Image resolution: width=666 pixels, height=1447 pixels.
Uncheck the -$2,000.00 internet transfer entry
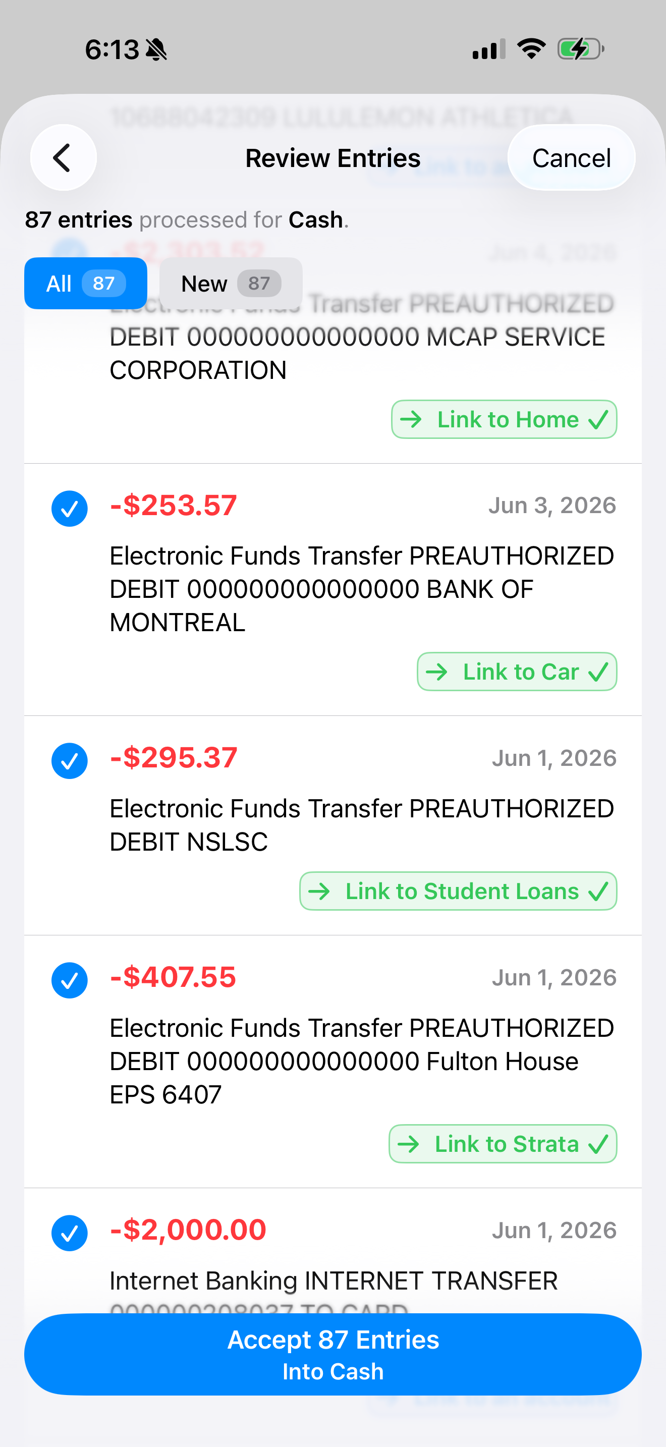[x=70, y=1233]
